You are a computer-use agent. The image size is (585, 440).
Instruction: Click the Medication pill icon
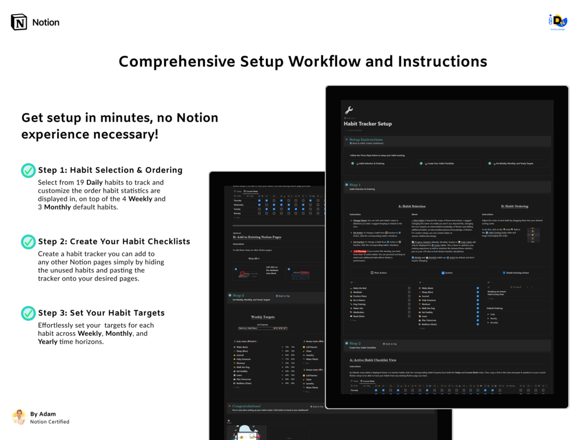[x=351, y=312]
